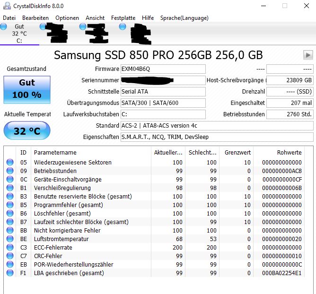The image size is (316, 294).
Task: Select Benutzte reservierte Blöcke (gesamt) text
Action: [x=83, y=196]
